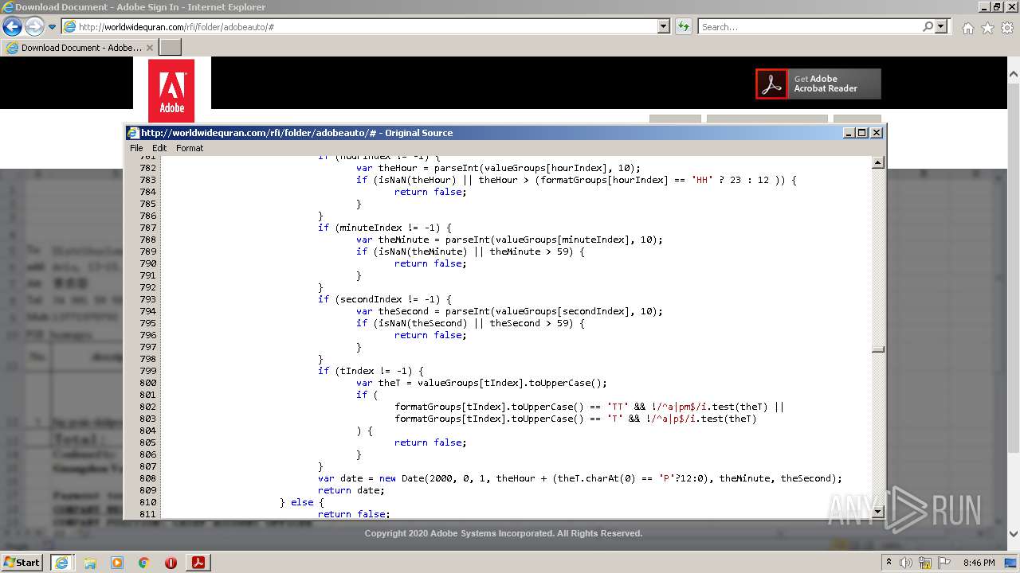Open the Format menu in Original Source
1020x573 pixels.
(x=190, y=148)
